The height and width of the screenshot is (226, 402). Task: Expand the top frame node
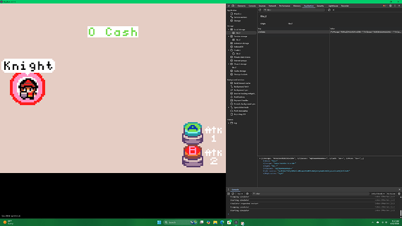point(229,123)
